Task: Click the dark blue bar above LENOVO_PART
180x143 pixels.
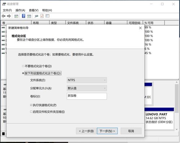Action: 159,109
